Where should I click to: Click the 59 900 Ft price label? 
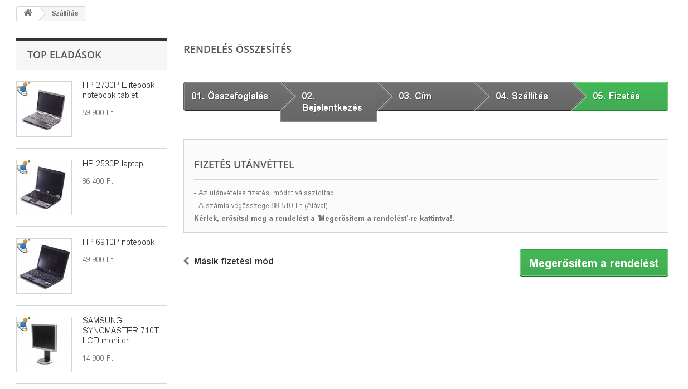click(98, 112)
